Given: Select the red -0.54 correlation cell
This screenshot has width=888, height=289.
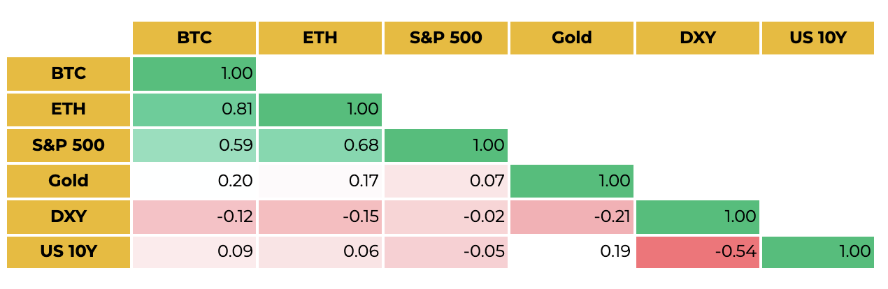Looking at the screenshot, I should coord(698,252).
